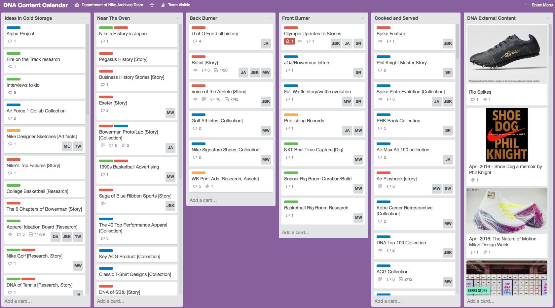555x308 pixels.
Task: Open the Golf Athletes [Collection] card
Action: tap(231, 124)
